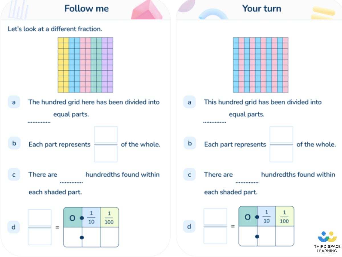342x257 pixels.
Task: Select the 'b' label in Follow me
Action: (x=14, y=143)
